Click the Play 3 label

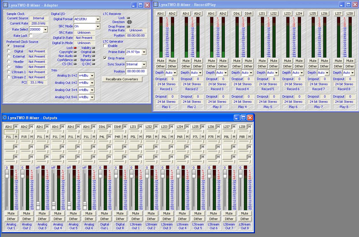217,107
